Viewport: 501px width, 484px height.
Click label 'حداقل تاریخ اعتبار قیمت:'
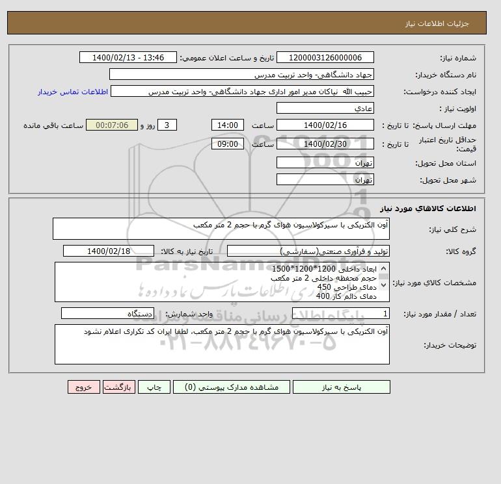(x=448, y=144)
